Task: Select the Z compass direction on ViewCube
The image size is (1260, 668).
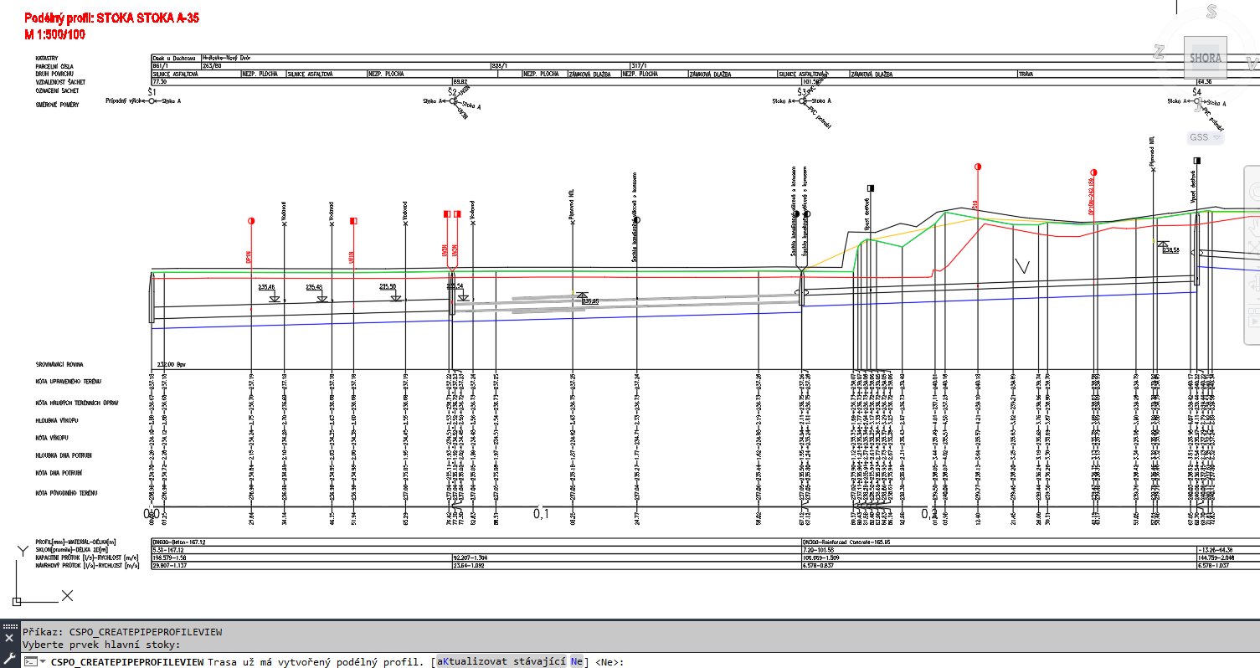Action: click(x=1159, y=53)
